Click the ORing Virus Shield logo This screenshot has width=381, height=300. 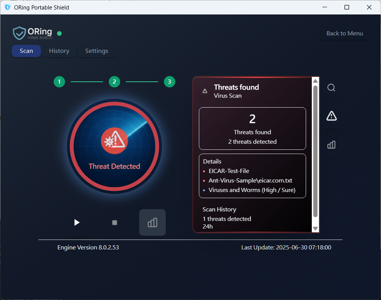coord(33,33)
